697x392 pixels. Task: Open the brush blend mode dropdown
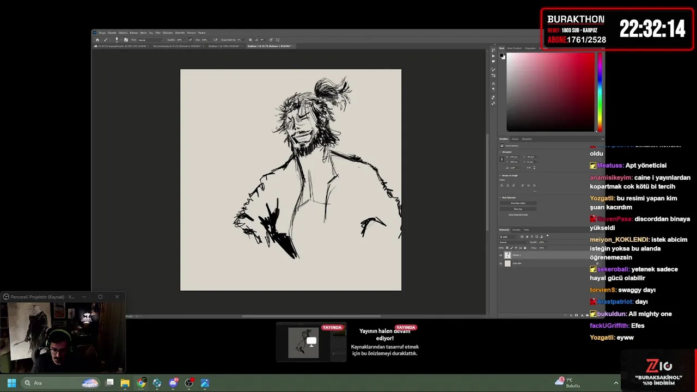tap(150, 40)
